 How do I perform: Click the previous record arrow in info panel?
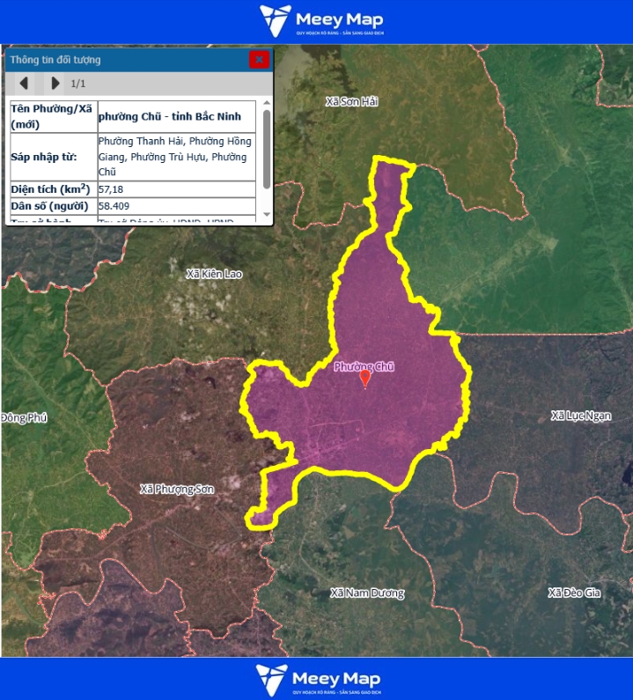point(25,83)
